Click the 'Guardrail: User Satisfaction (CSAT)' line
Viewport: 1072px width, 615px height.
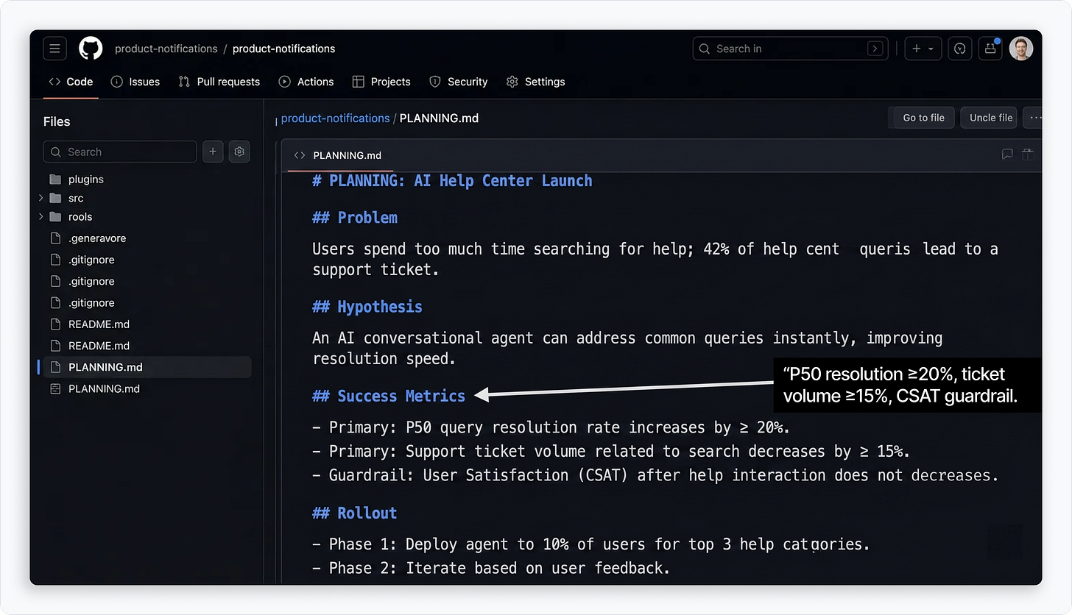pos(655,475)
